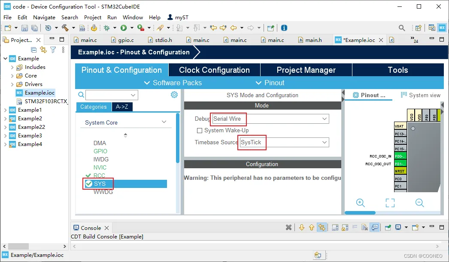
Task: Open the main.h editor tab
Action: pos(310,40)
